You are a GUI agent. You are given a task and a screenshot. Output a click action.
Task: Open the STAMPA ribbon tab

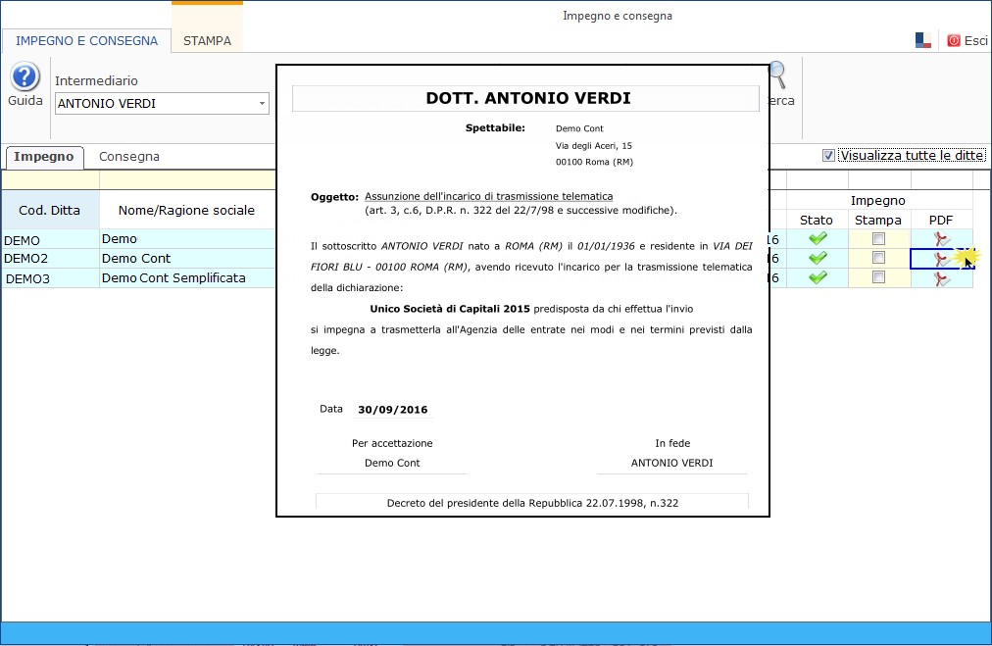click(207, 41)
